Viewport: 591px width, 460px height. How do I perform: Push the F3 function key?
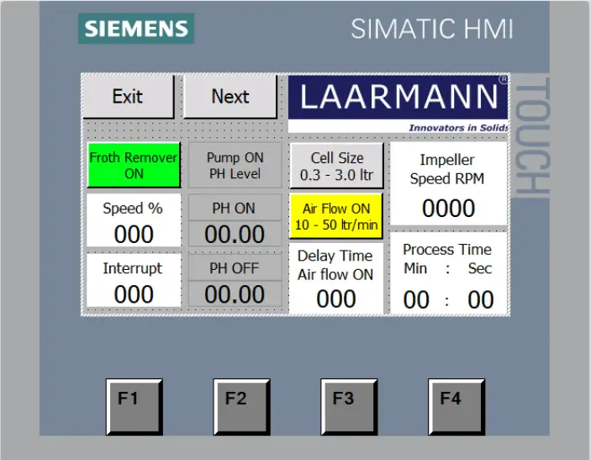click(350, 407)
